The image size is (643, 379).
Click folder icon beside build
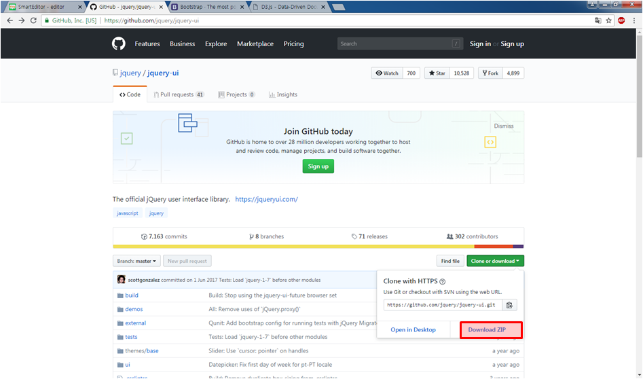click(120, 295)
